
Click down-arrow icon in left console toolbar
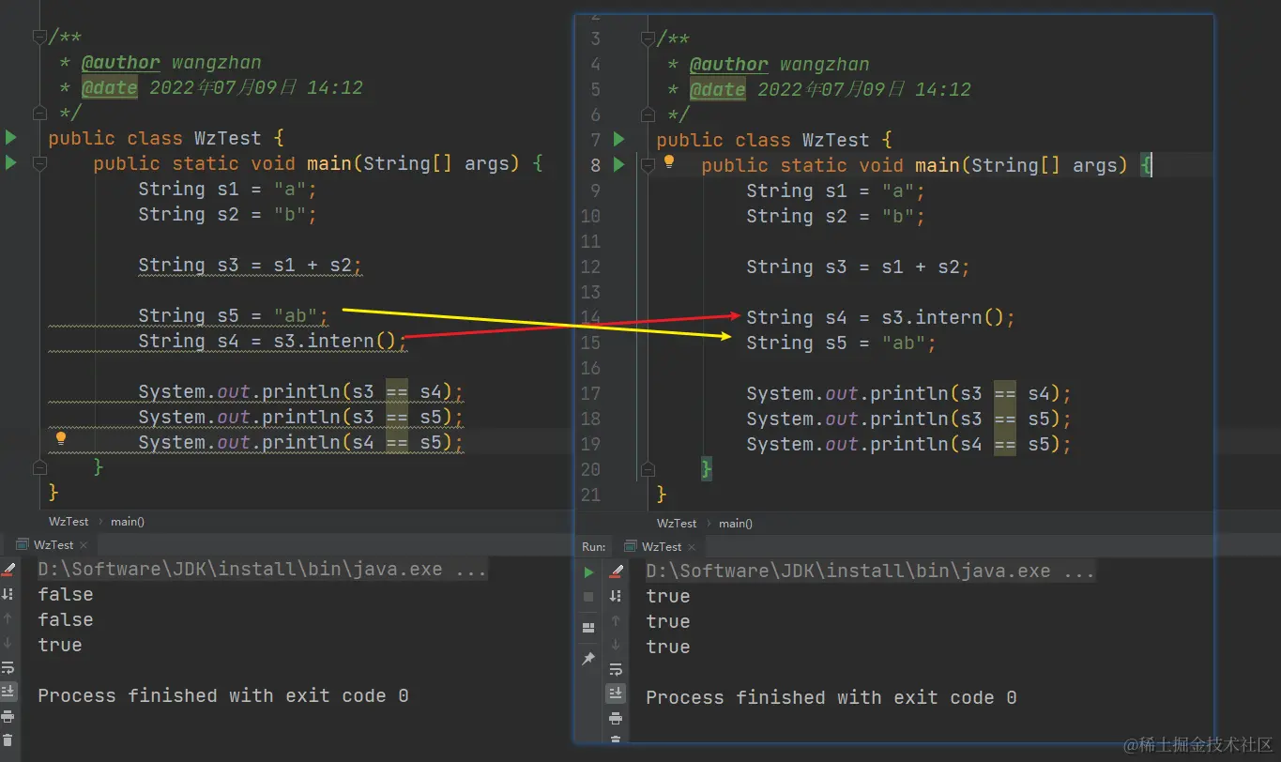pyautogui.click(x=8, y=643)
